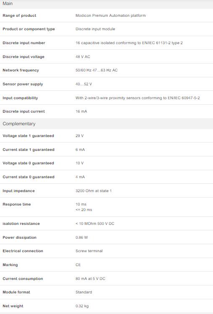This screenshot has height=314, width=213.
Task: Select the 48 V AC voltage value
Action: 83,57
